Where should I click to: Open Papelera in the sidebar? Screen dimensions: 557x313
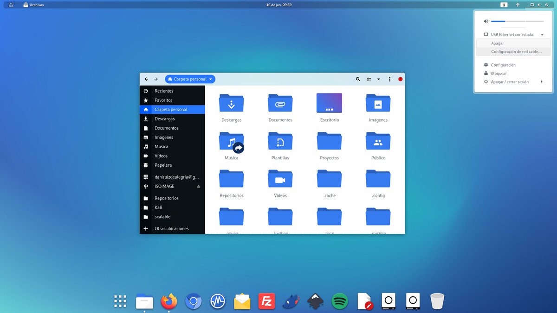click(x=172, y=165)
